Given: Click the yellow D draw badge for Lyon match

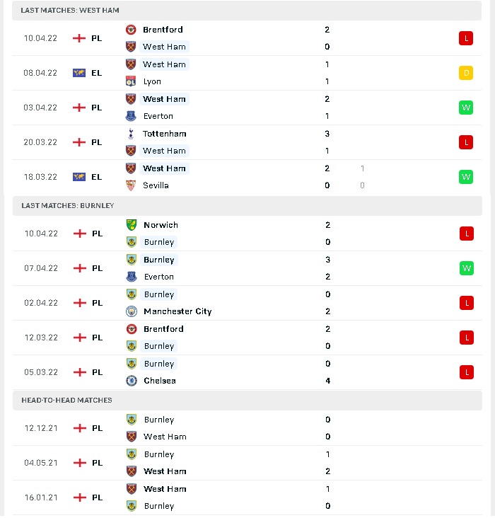Looking at the screenshot, I should pyautogui.click(x=465, y=73).
